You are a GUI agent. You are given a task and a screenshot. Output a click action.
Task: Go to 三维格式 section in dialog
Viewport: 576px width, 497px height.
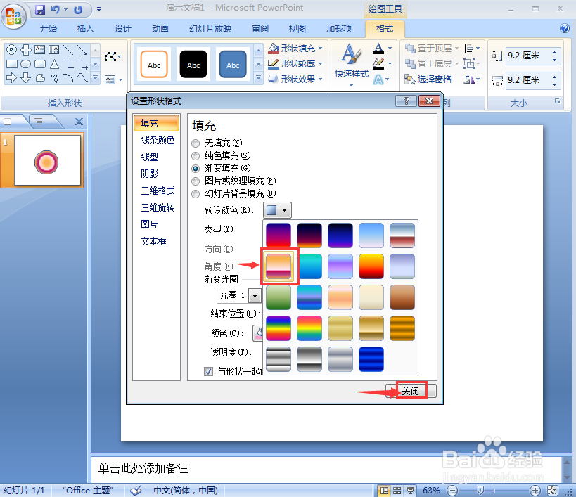point(158,191)
